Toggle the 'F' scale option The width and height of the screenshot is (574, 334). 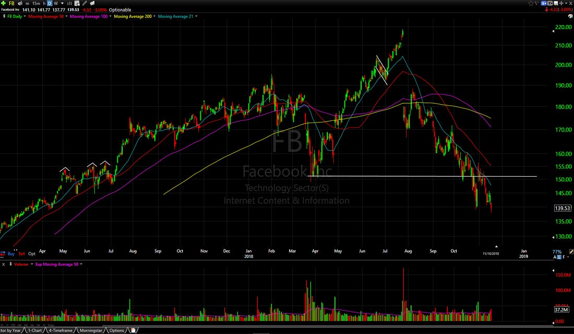(564, 257)
